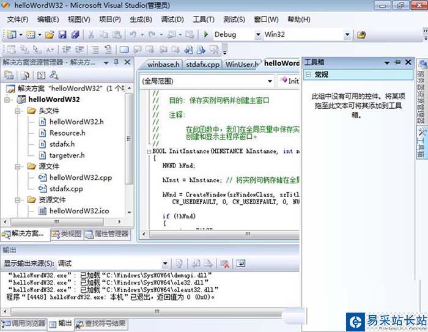The height and width of the screenshot is (332, 428).
Task: Open the 帮助(H) menu
Action: (x=299, y=20)
